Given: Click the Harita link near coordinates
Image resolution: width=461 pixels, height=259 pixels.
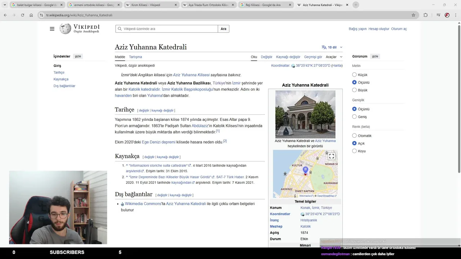Looking at the screenshot, I should click(337, 66).
